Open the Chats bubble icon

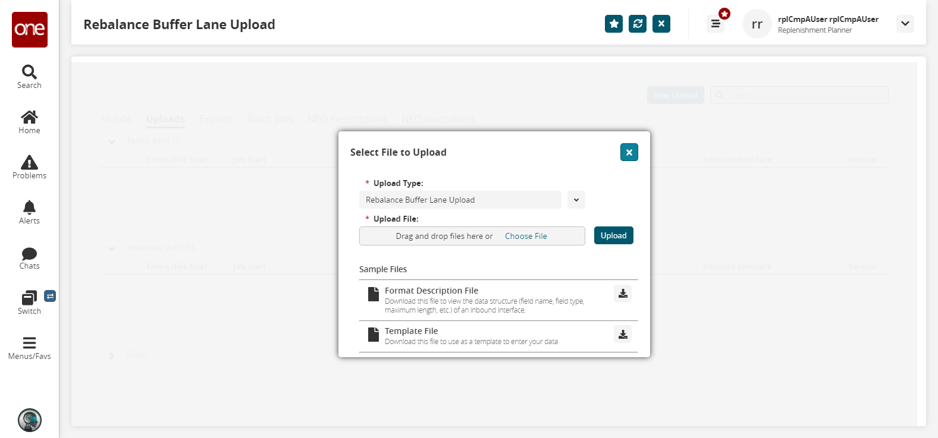point(29,254)
